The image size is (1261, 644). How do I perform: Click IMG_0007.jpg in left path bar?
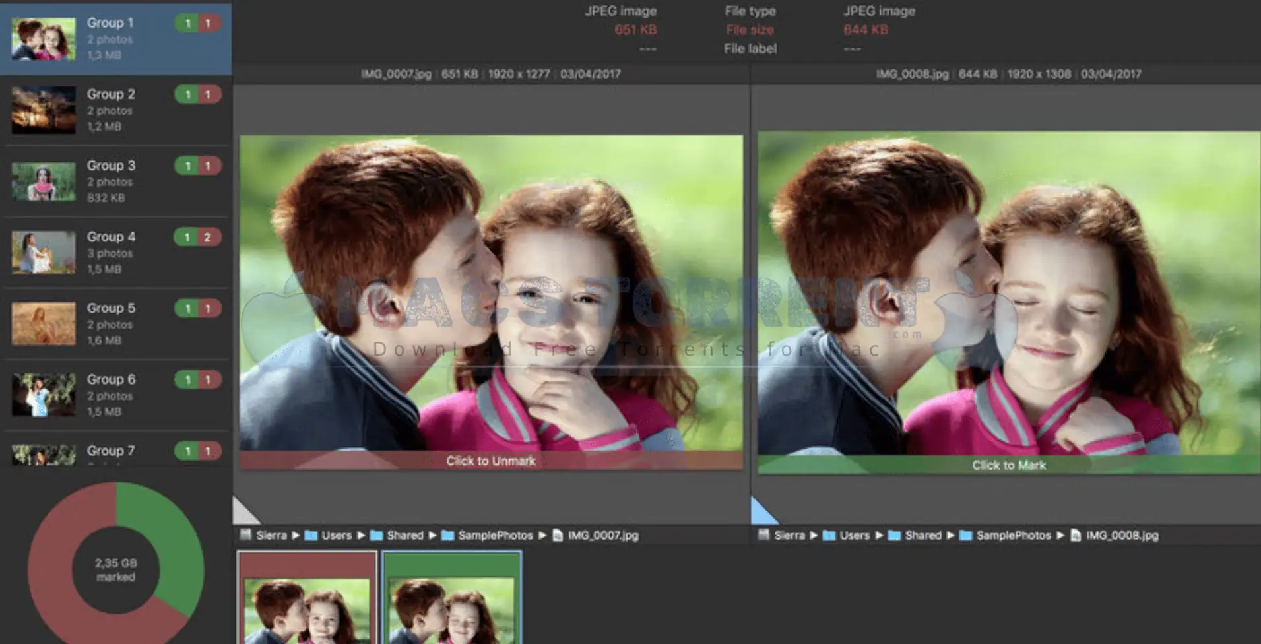(595, 535)
